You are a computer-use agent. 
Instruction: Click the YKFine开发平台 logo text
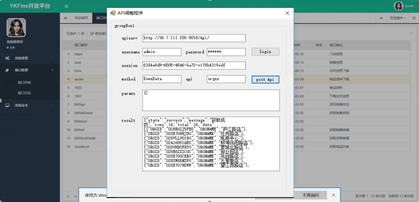[x=30, y=6]
